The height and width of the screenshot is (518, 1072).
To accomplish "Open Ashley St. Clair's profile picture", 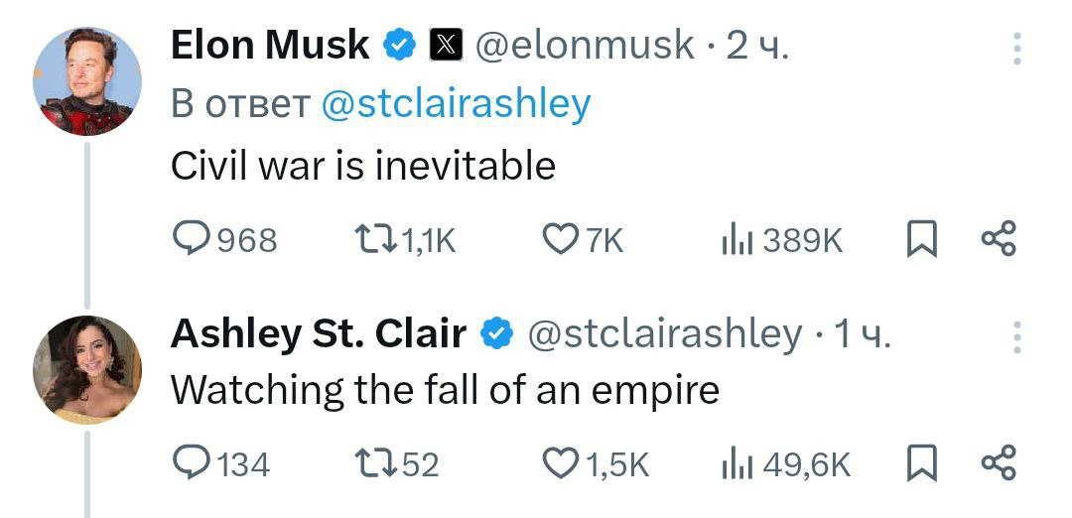I will [x=87, y=369].
